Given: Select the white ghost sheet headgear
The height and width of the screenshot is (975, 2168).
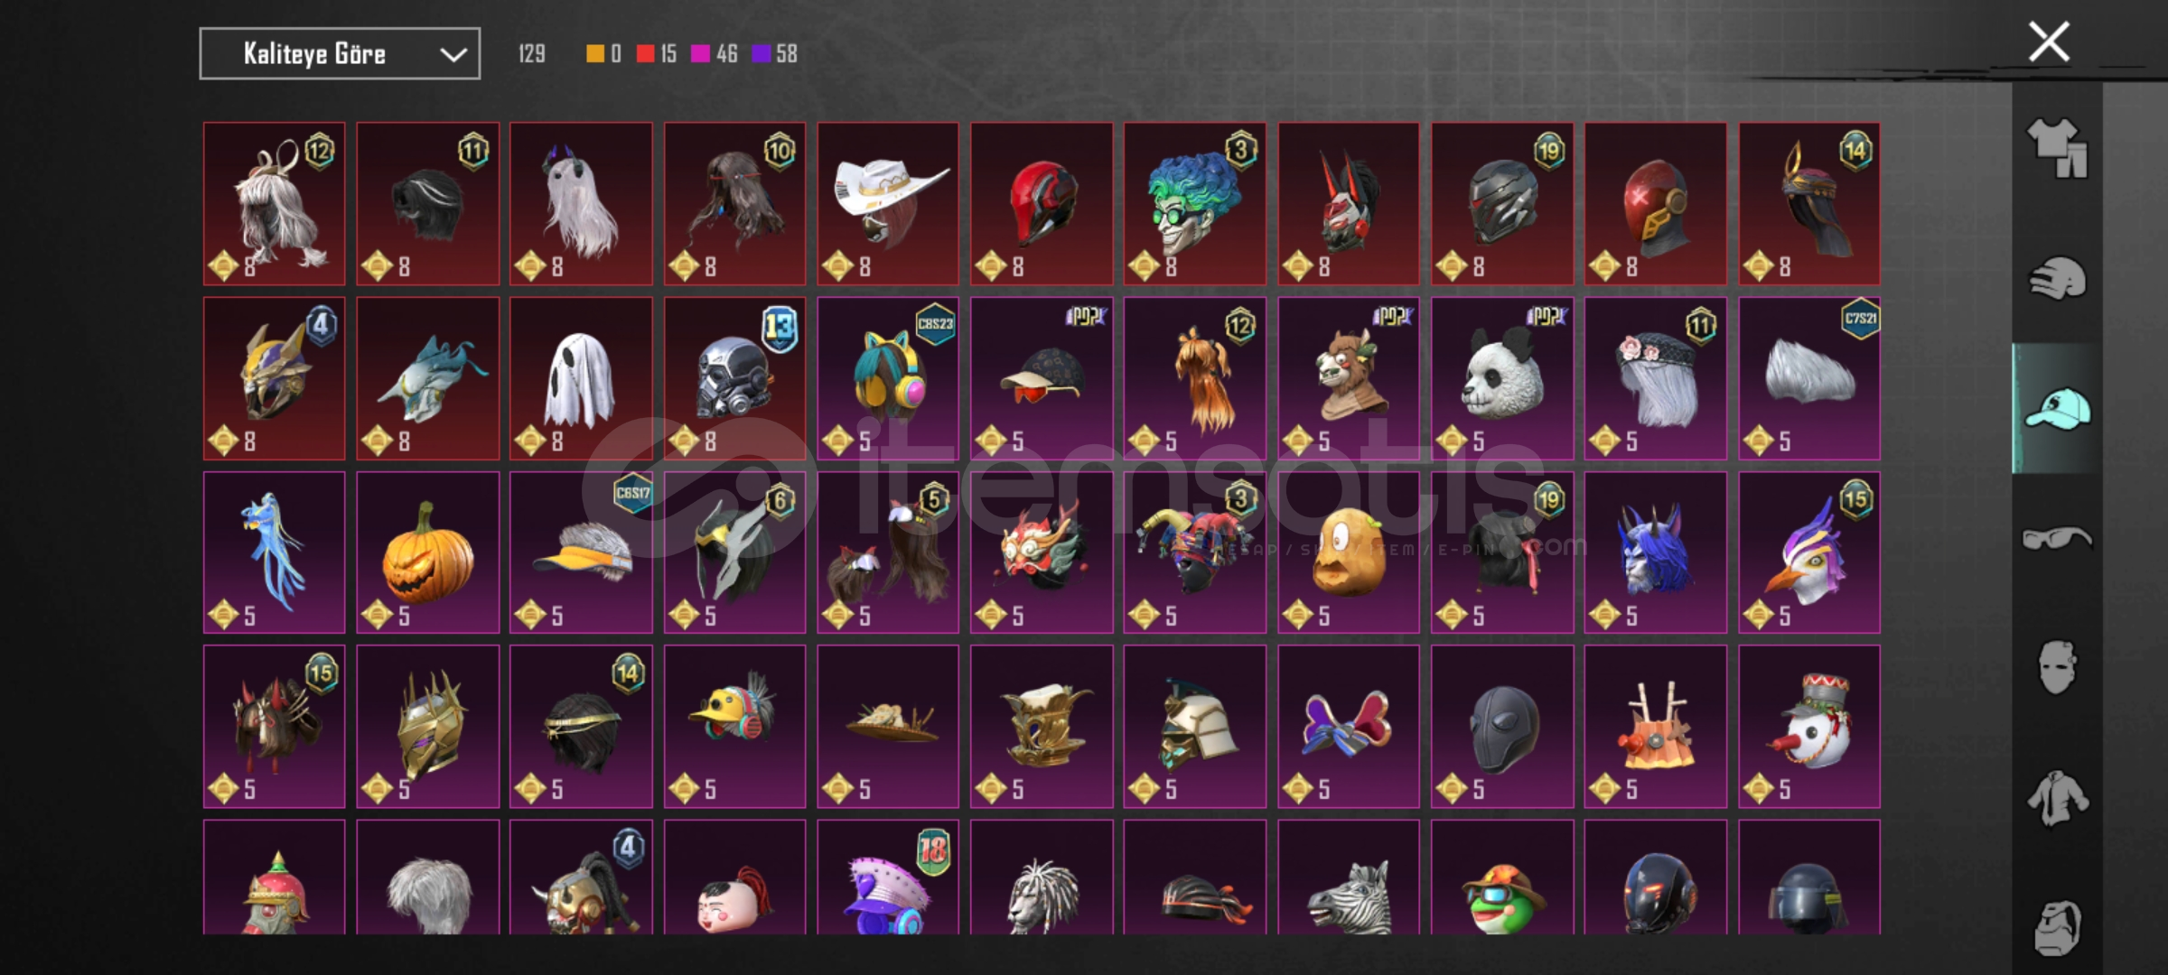Looking at the screenshot, I should tap(581, 378).
